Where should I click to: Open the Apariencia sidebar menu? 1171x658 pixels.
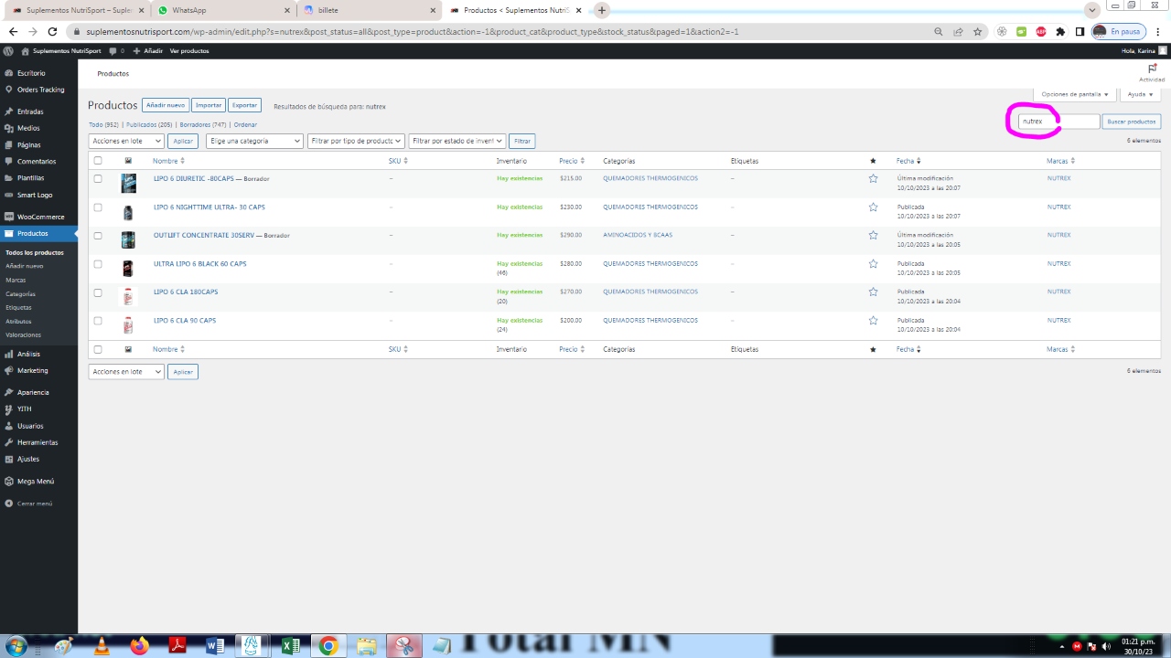click(33, 392)
